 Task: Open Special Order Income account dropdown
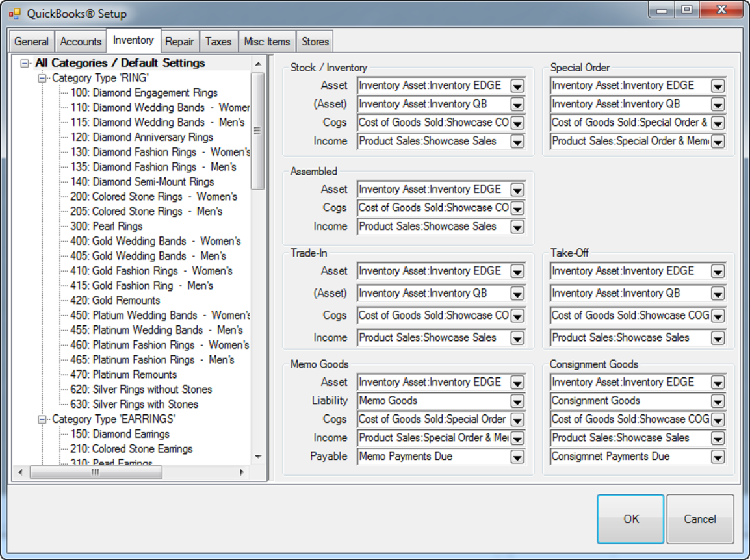(718, 142)
